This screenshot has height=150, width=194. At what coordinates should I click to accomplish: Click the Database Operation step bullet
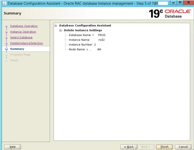click(x=7, y=26)
